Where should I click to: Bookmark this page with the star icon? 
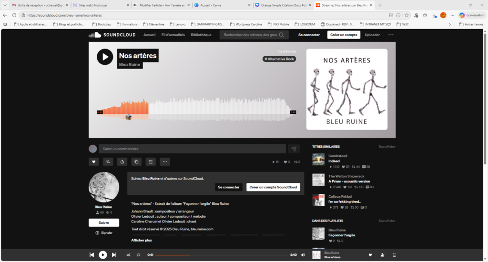coord(407,15)
